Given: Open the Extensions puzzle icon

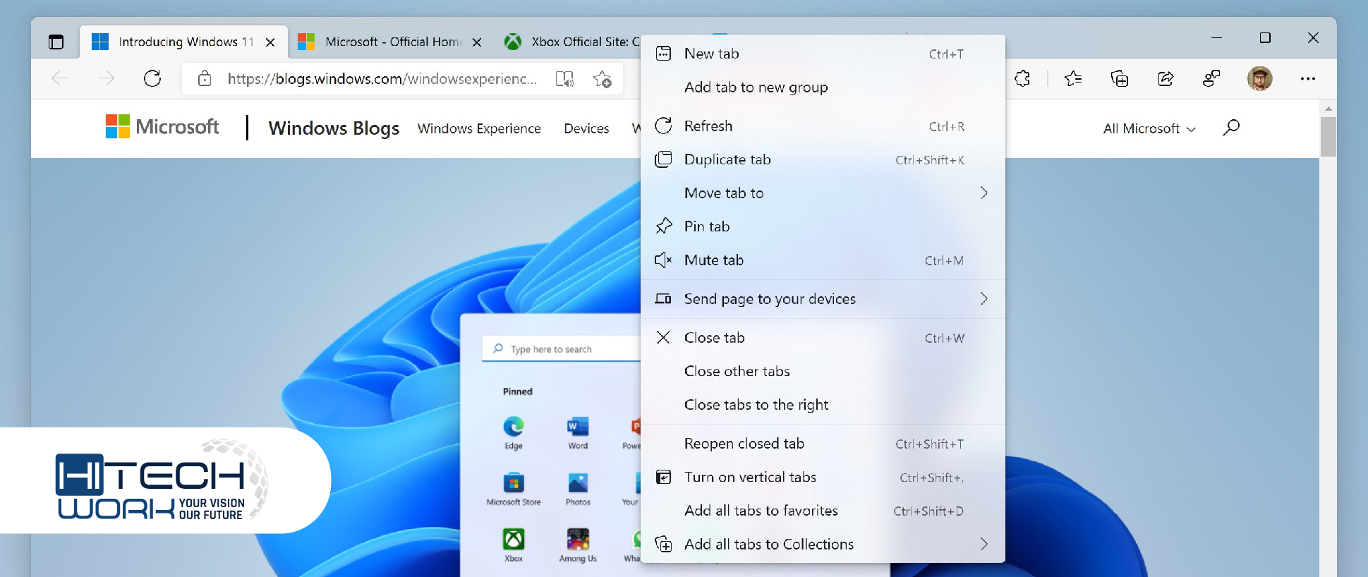Looking at the screenshot, I should 1022,78.
